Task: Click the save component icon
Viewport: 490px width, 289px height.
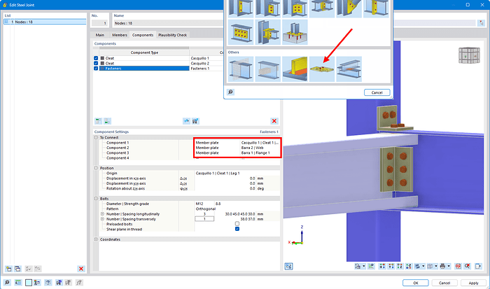Action: tap(195, 121)
